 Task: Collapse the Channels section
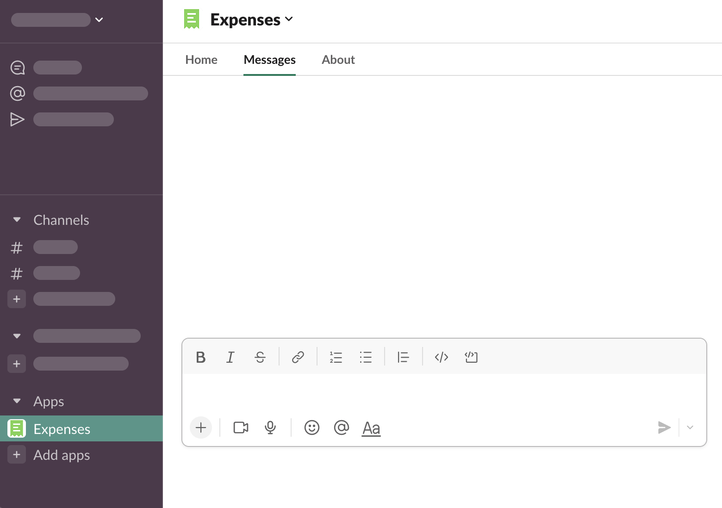tap(17, 220)
